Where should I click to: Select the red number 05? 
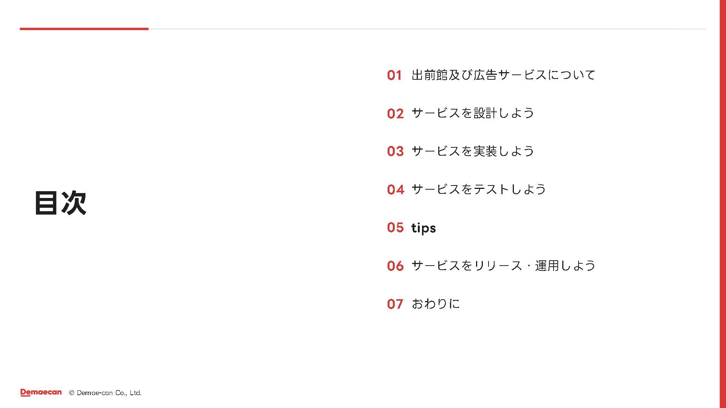tap(395, 227)
